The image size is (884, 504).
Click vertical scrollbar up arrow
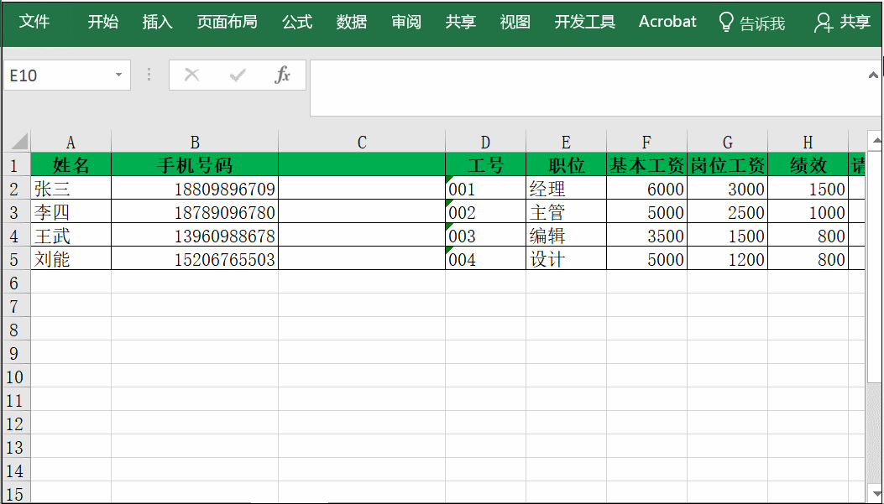tap(876, 140)
